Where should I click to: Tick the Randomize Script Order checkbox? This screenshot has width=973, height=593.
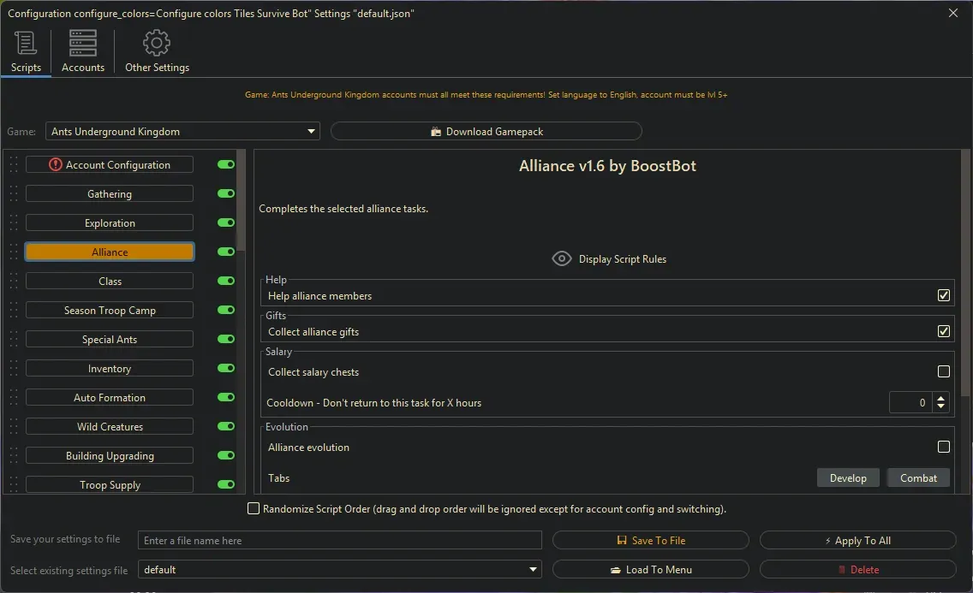(x=254, y=509)
